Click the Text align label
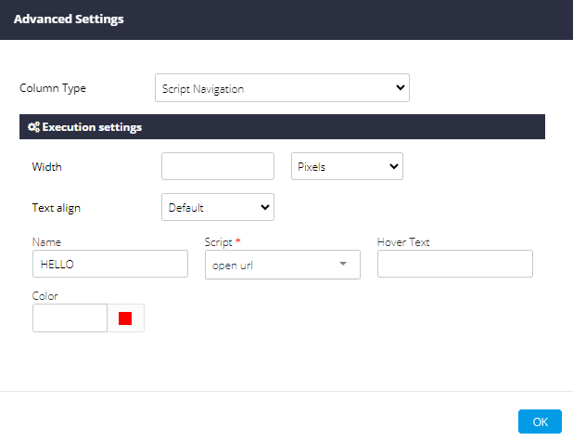Image resolution: width=573 pixels, height=441 pixels. (x=57, y=208)
